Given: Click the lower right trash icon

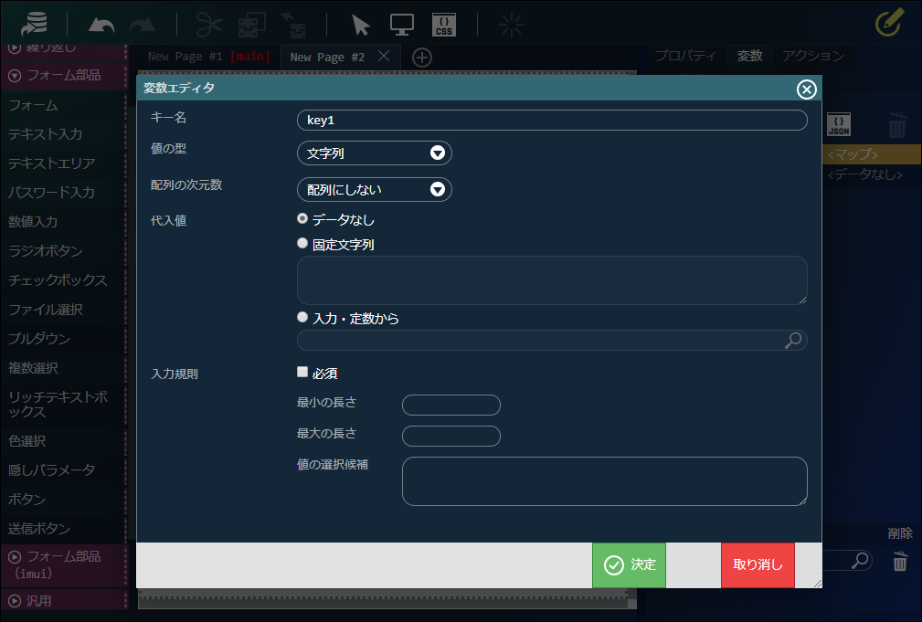Looking at the screenshot, I should [x=900, y=561].
